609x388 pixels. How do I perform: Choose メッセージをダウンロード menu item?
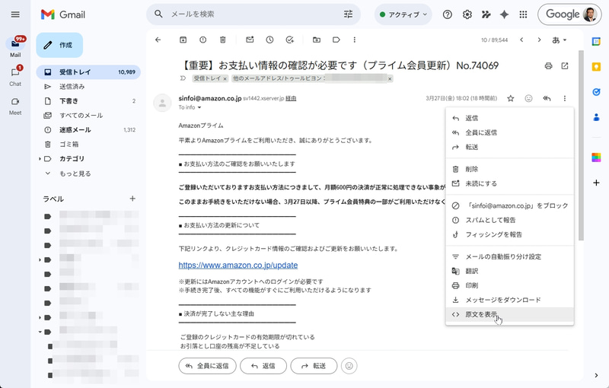pyautogui.click(x=509, y=300)
